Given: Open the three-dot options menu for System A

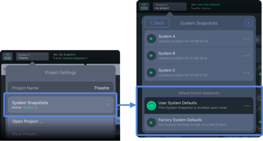Looking at the screenshot, I should point(246,39).
